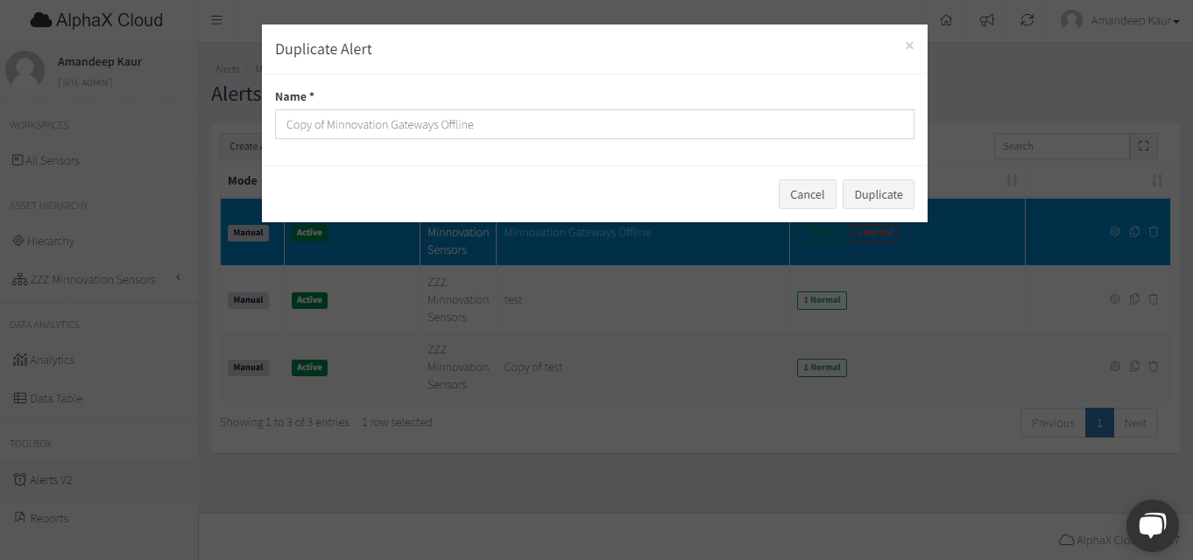Go to Analytics in sidebar
This screenshot has height=560, width=1193.
tap(52, 360)
